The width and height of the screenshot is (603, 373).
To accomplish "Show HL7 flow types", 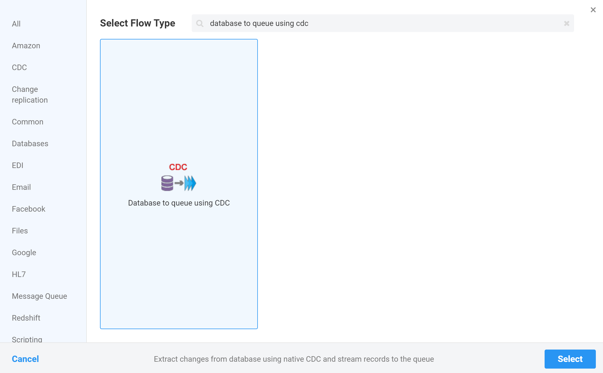I will point(19,274).
